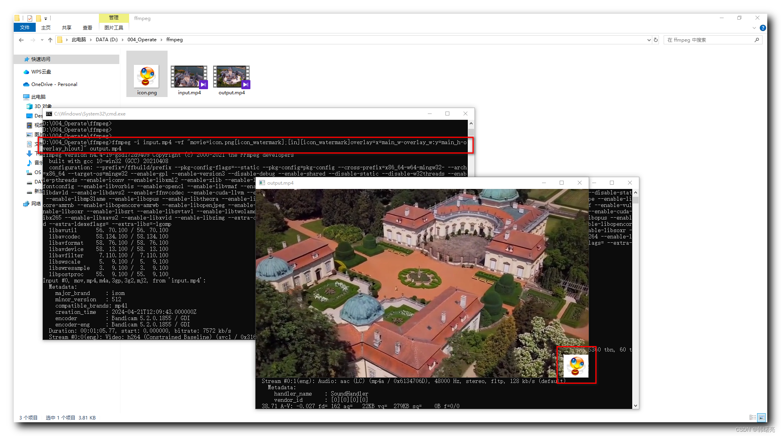Select OneDrive - Personal in navigation pane
781x436 pixels.
click(54, 84)
